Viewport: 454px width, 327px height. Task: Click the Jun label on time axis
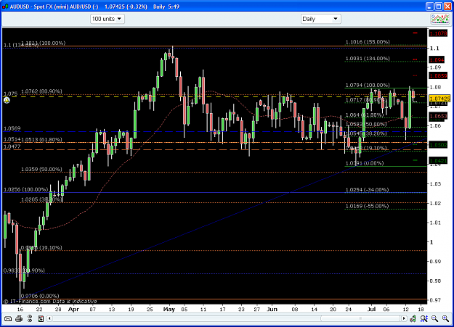pos(272,310)
